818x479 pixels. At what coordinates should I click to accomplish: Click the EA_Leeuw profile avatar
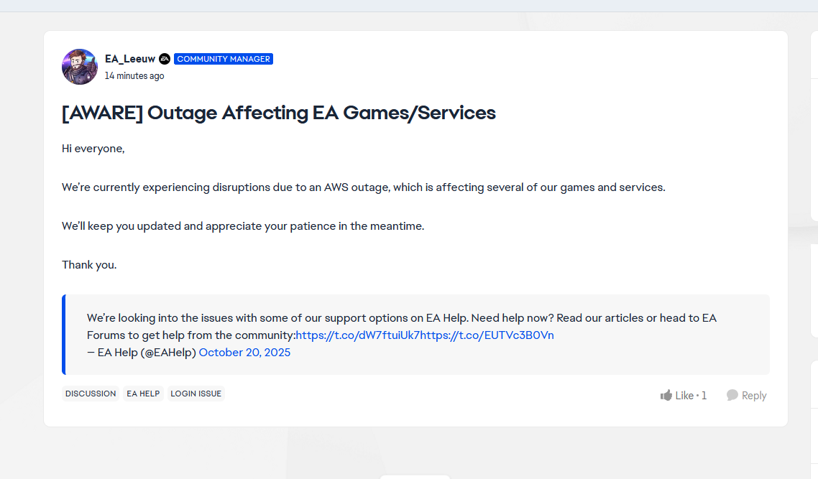[80, 67]
